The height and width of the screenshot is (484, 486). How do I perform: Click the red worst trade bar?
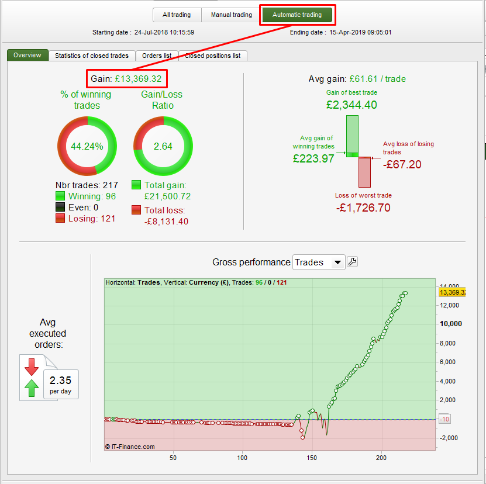click(364, 172)
